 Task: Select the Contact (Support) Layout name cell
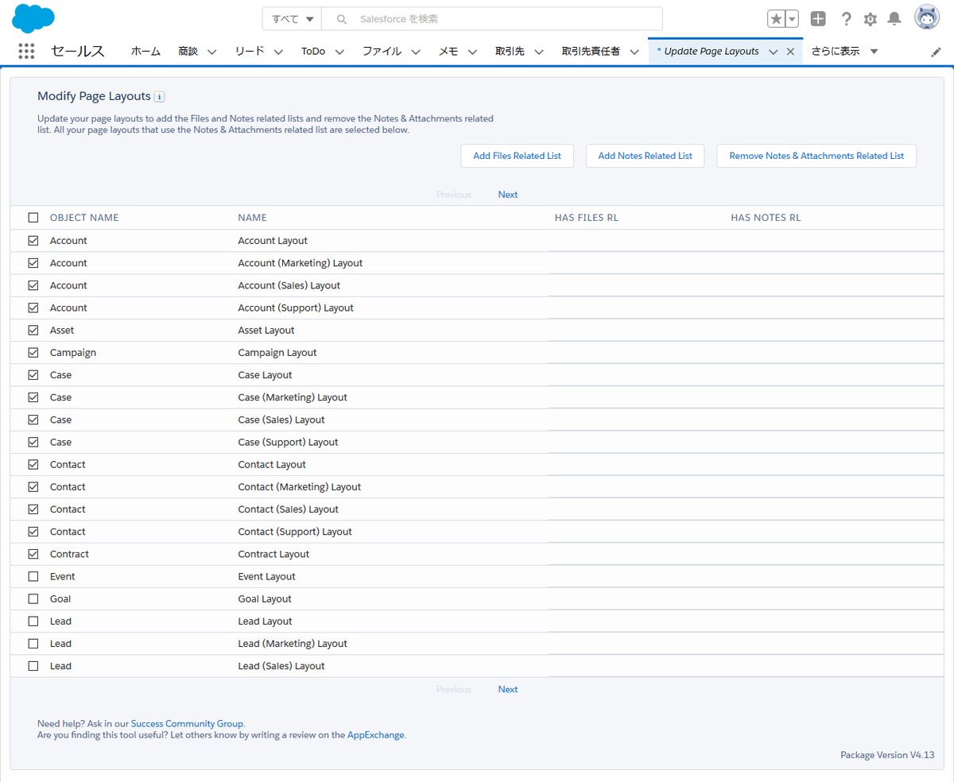coord(295,532)
